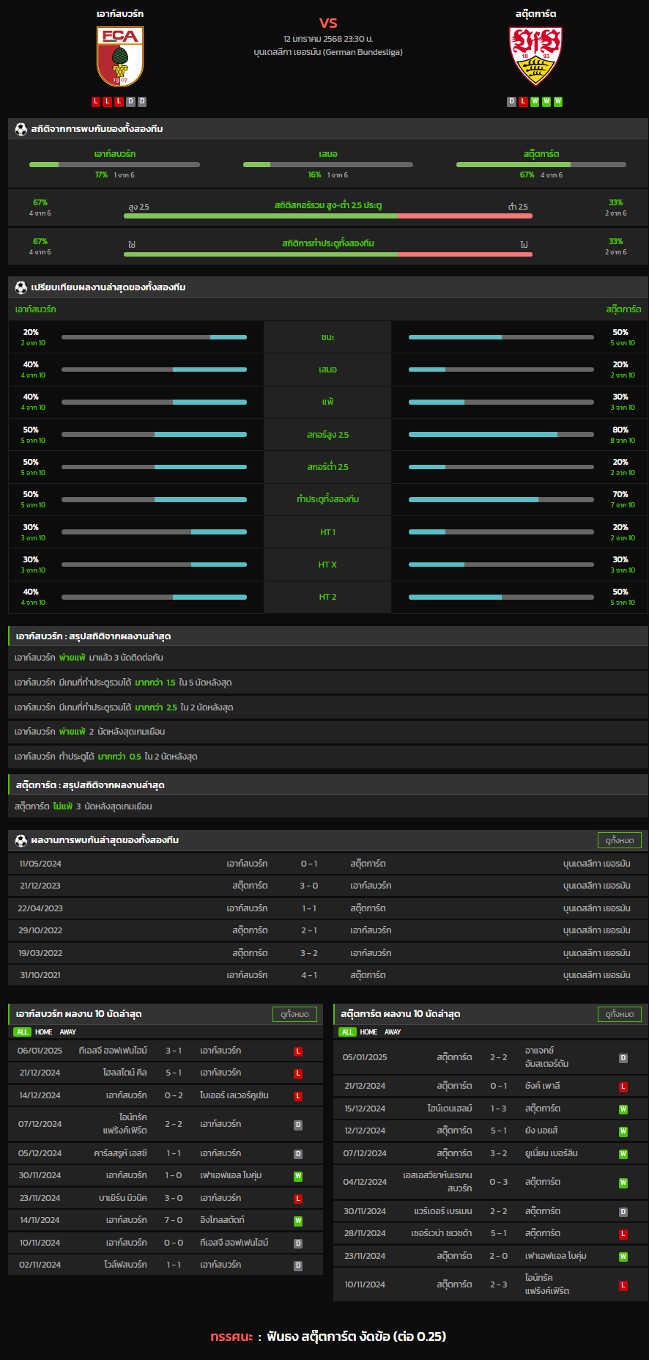The image size is (649, 1360).
Task: Click the VS label at top center
Action: click(x=328, y=23)
